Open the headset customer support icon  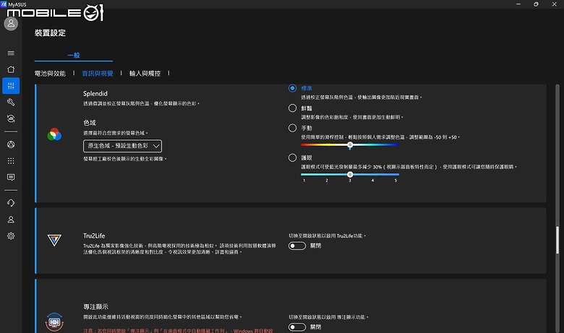pyautogui.click(x=11, y=203)
